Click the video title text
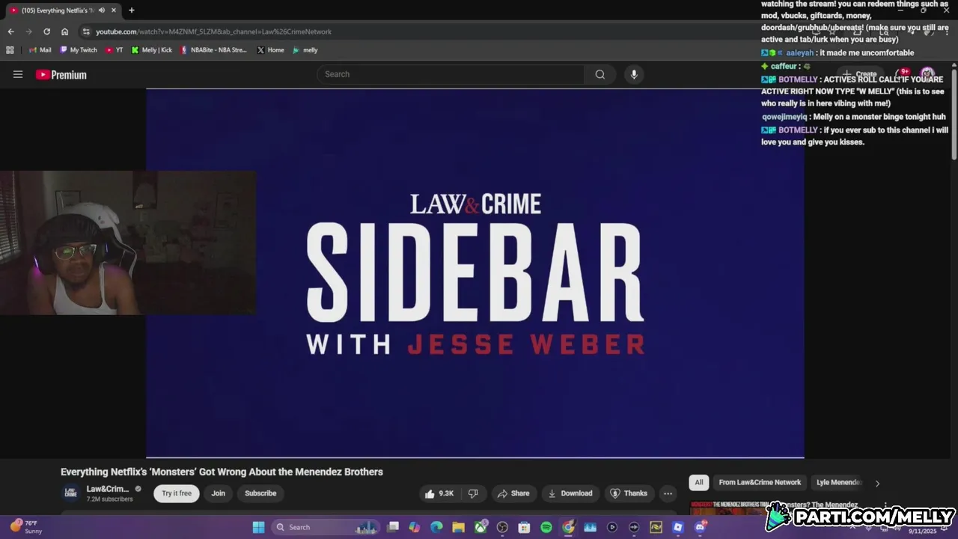 [222, 472]
